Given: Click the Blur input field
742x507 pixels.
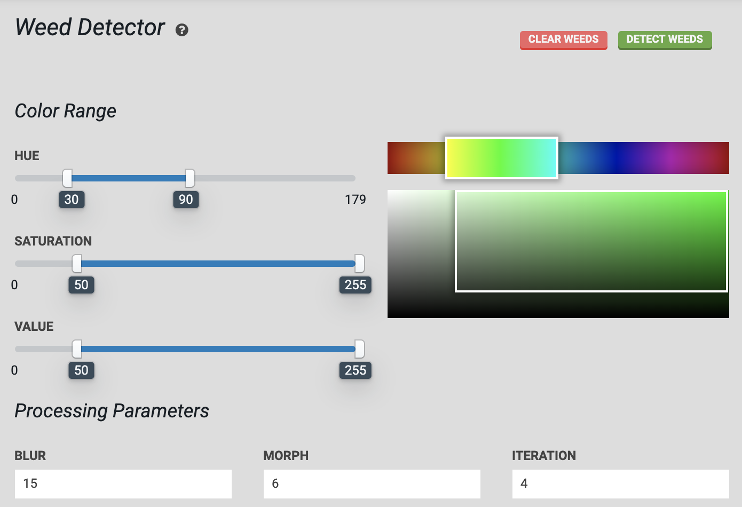Looking at the screenshot, I should click(x=123, y=484).
